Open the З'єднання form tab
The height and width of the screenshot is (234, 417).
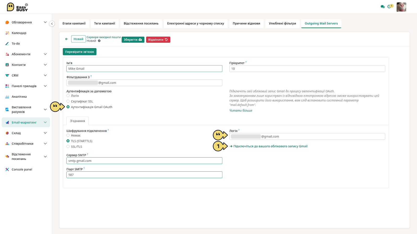coord(77,121)
